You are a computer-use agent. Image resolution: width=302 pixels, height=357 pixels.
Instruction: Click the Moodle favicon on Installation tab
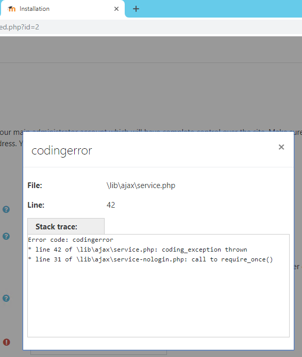[11, 9]
